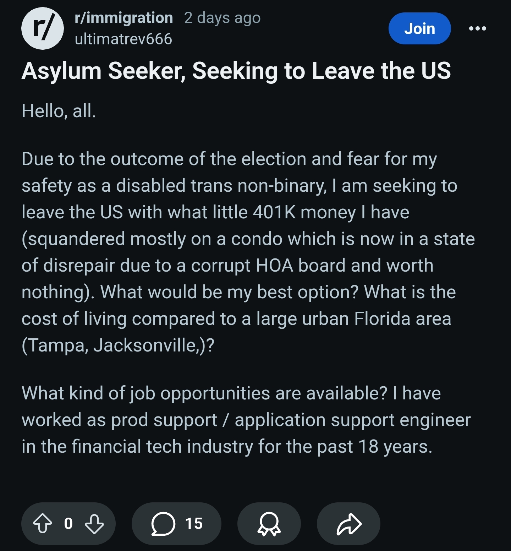Click the 'corrupt HOA board' line
This screenshot has width=511, height=551.
227,266
